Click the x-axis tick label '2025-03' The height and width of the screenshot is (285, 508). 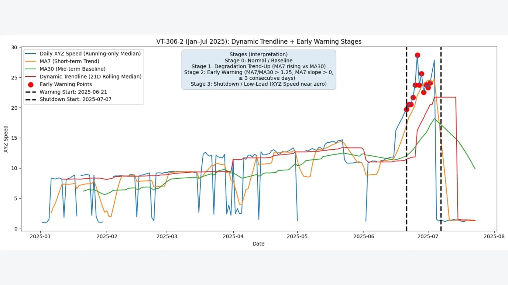tap(167, 236)
